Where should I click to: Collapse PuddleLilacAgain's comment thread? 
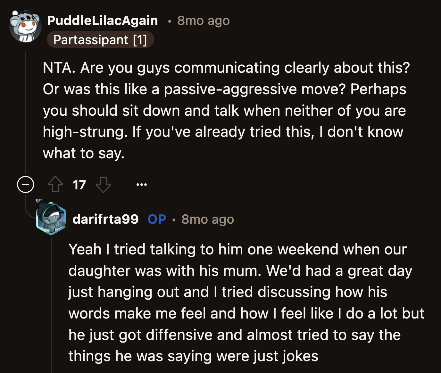[26, 185]
